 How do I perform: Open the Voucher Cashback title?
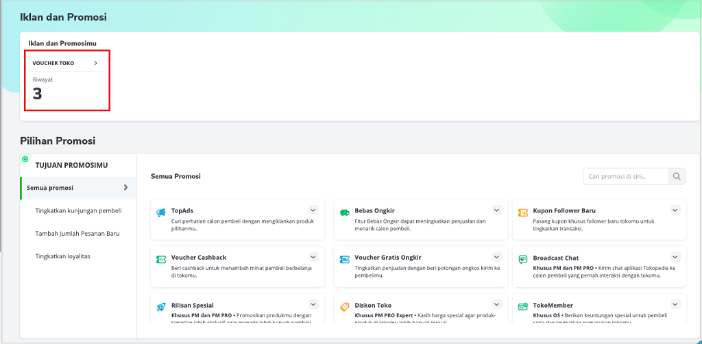pyautogui.click(x=199, y=258)
